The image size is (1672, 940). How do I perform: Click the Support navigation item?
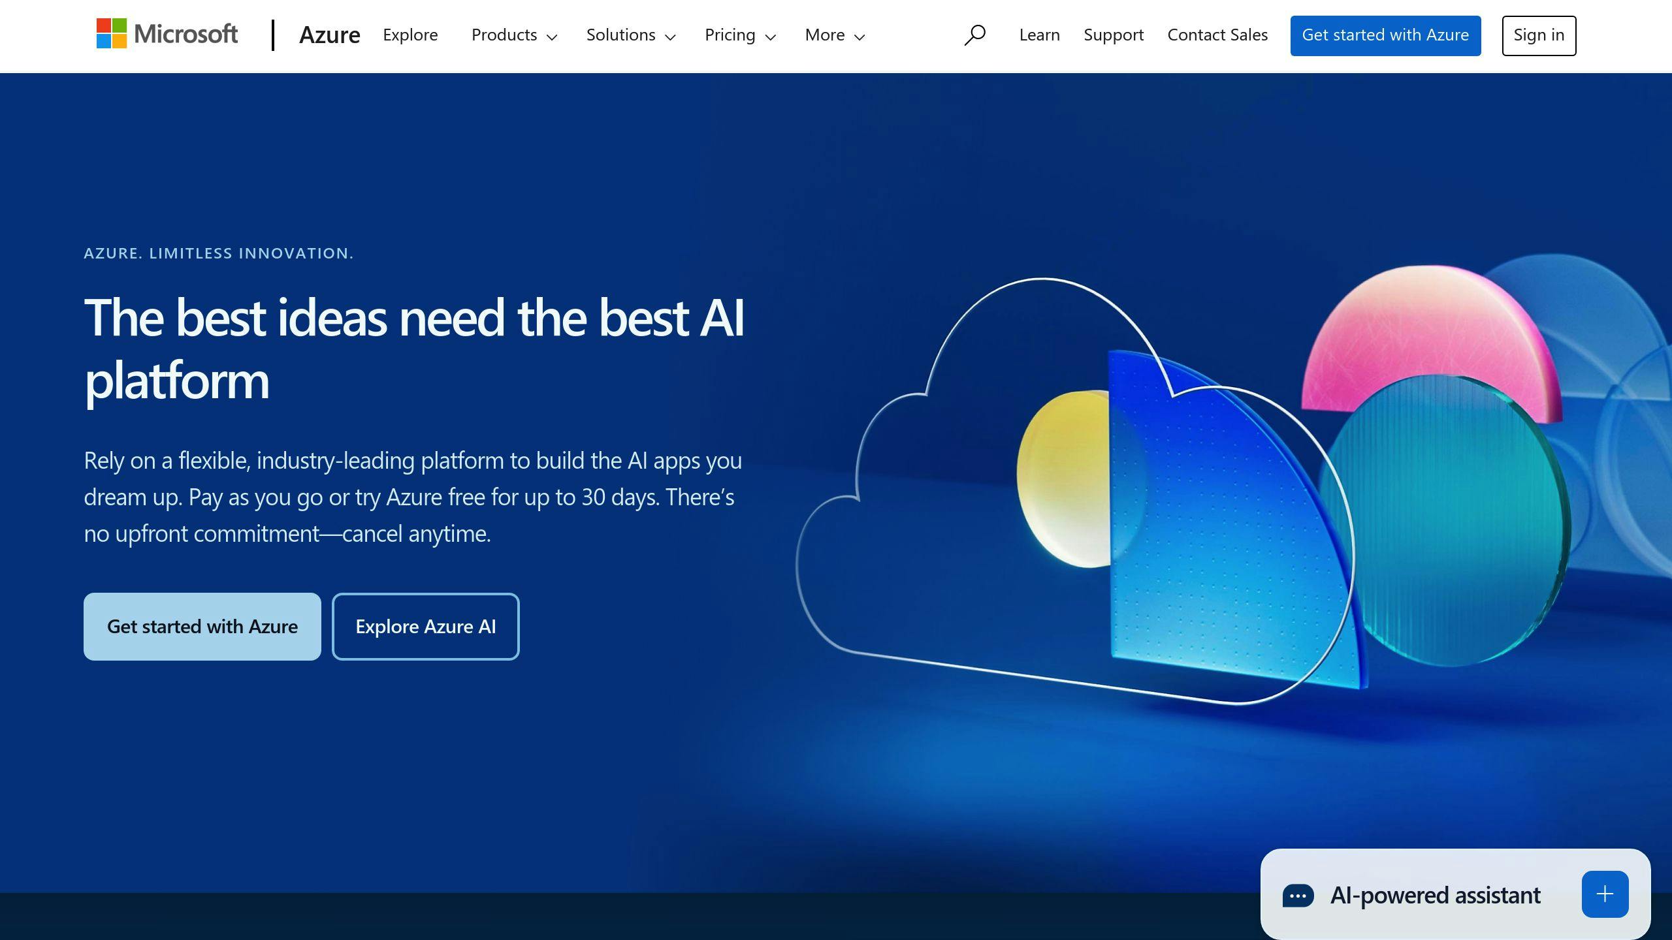[1113, 35]
